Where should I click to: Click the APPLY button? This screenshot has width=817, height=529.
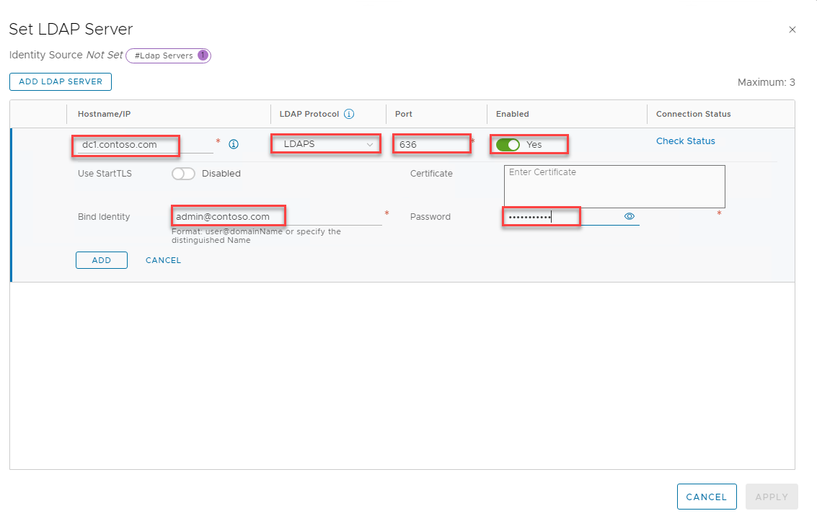click(772, 497)
